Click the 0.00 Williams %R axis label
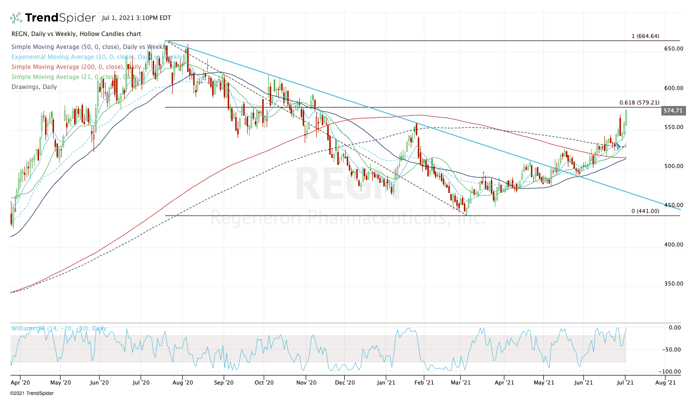The height and width of the screenshot is (398, 696). click(x=675, y=327)
